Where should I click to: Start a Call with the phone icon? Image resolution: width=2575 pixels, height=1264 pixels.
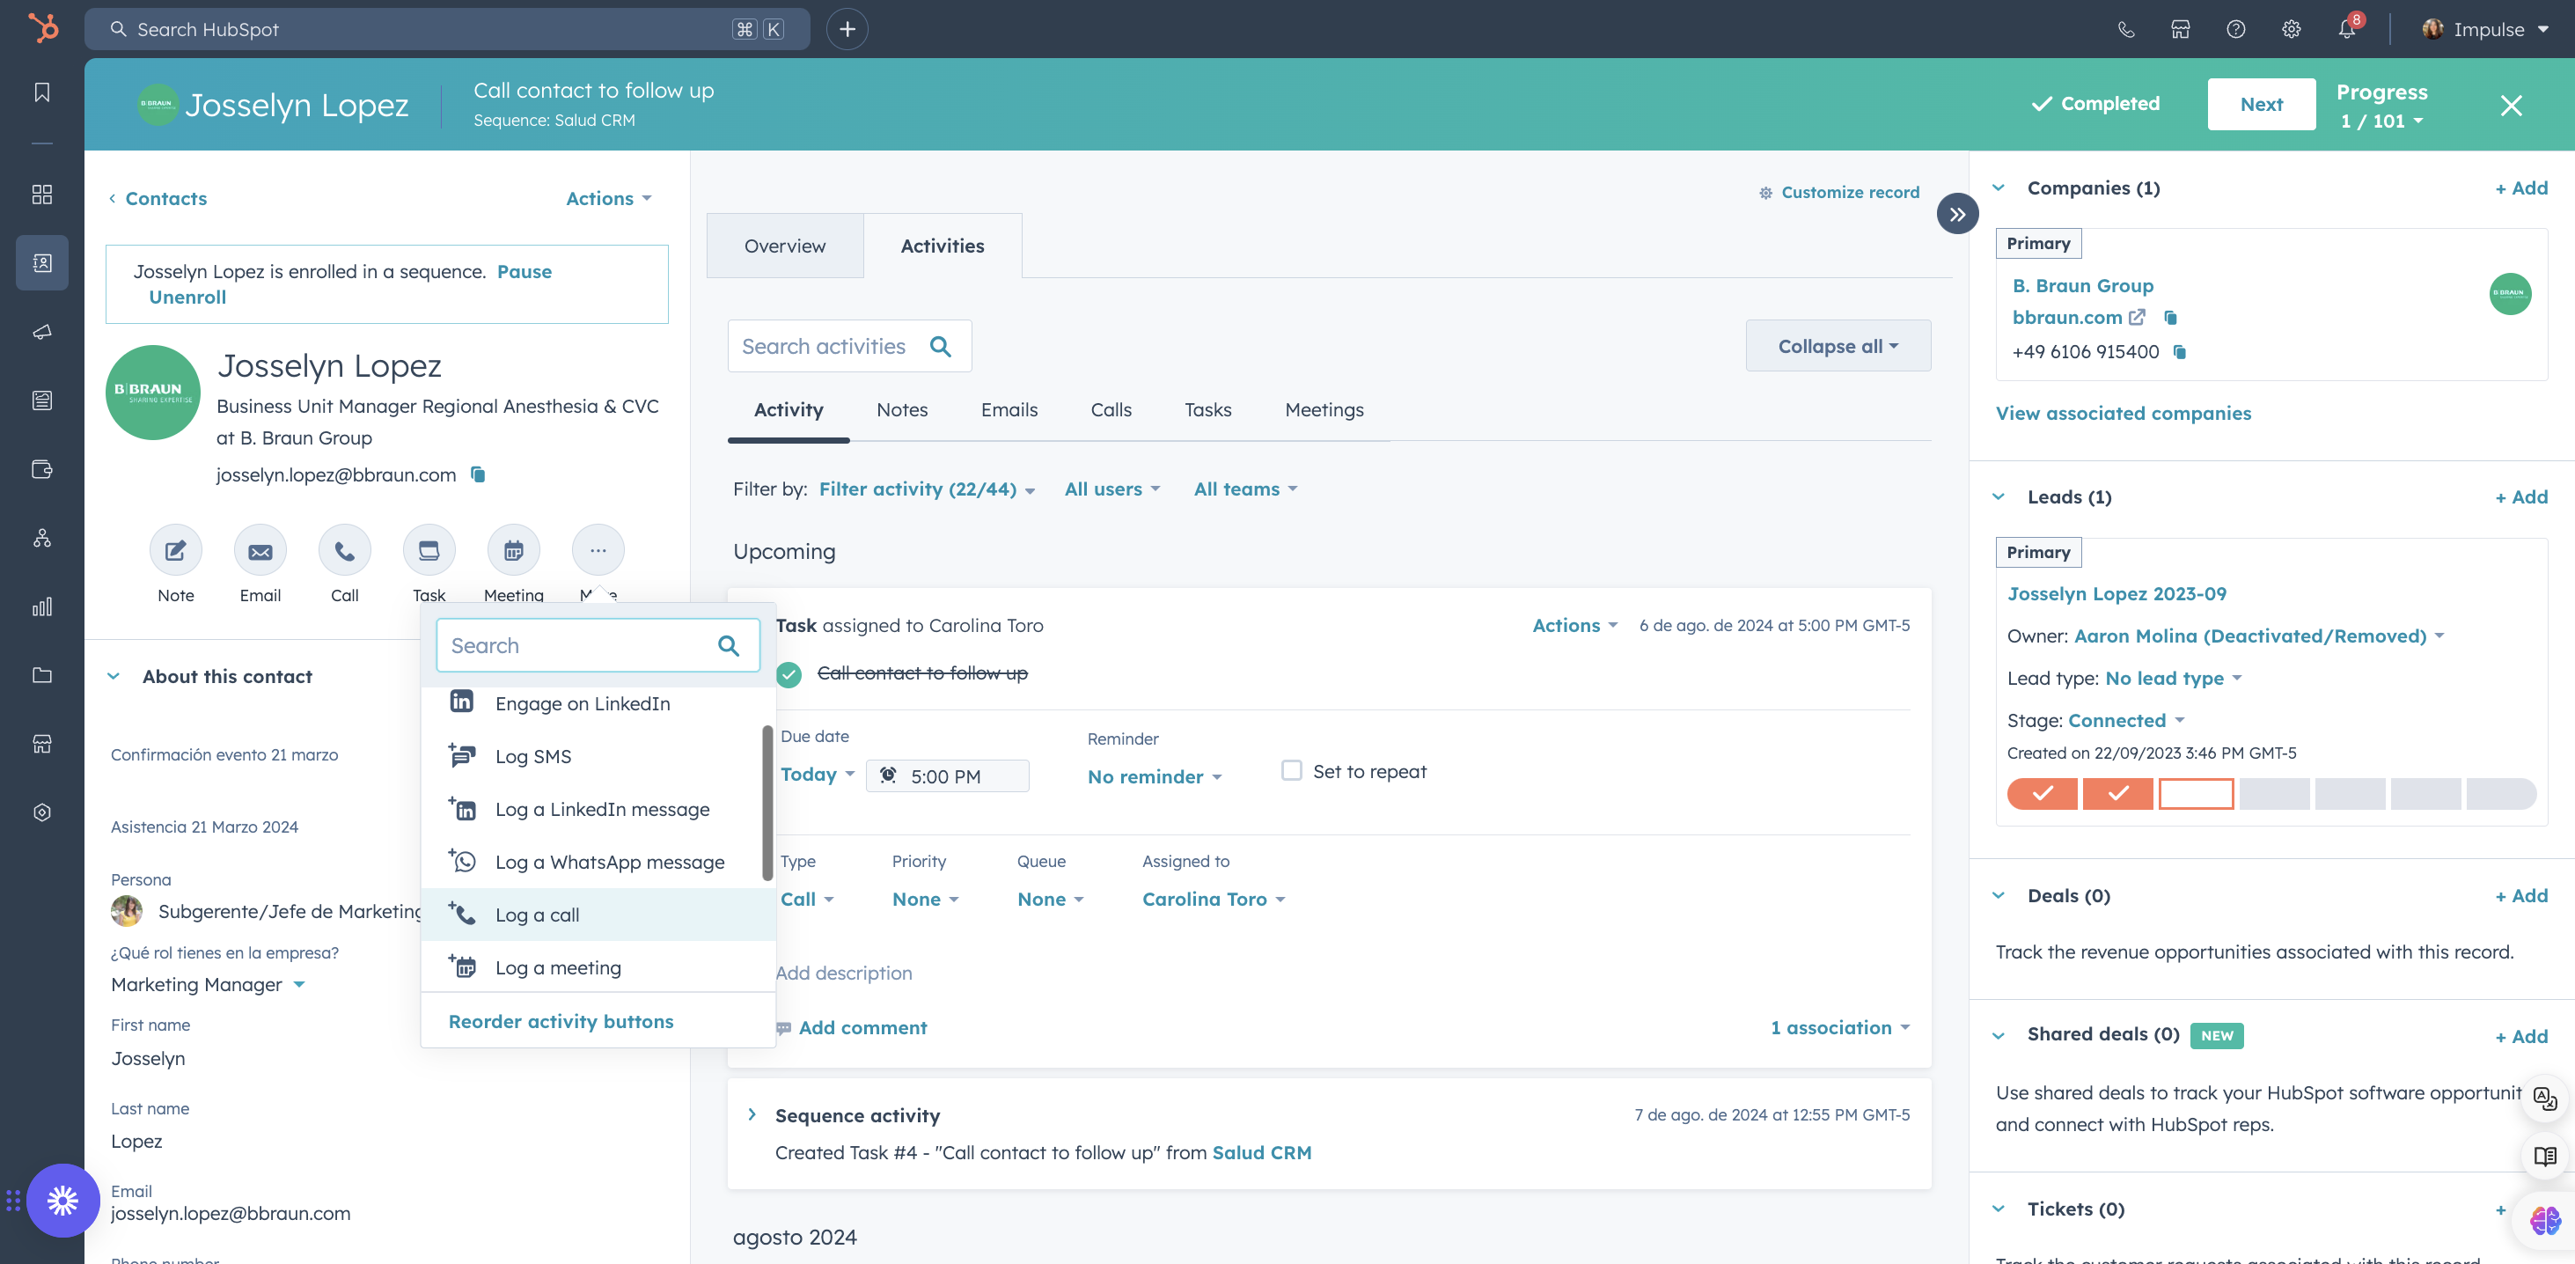tap(345, 550)
